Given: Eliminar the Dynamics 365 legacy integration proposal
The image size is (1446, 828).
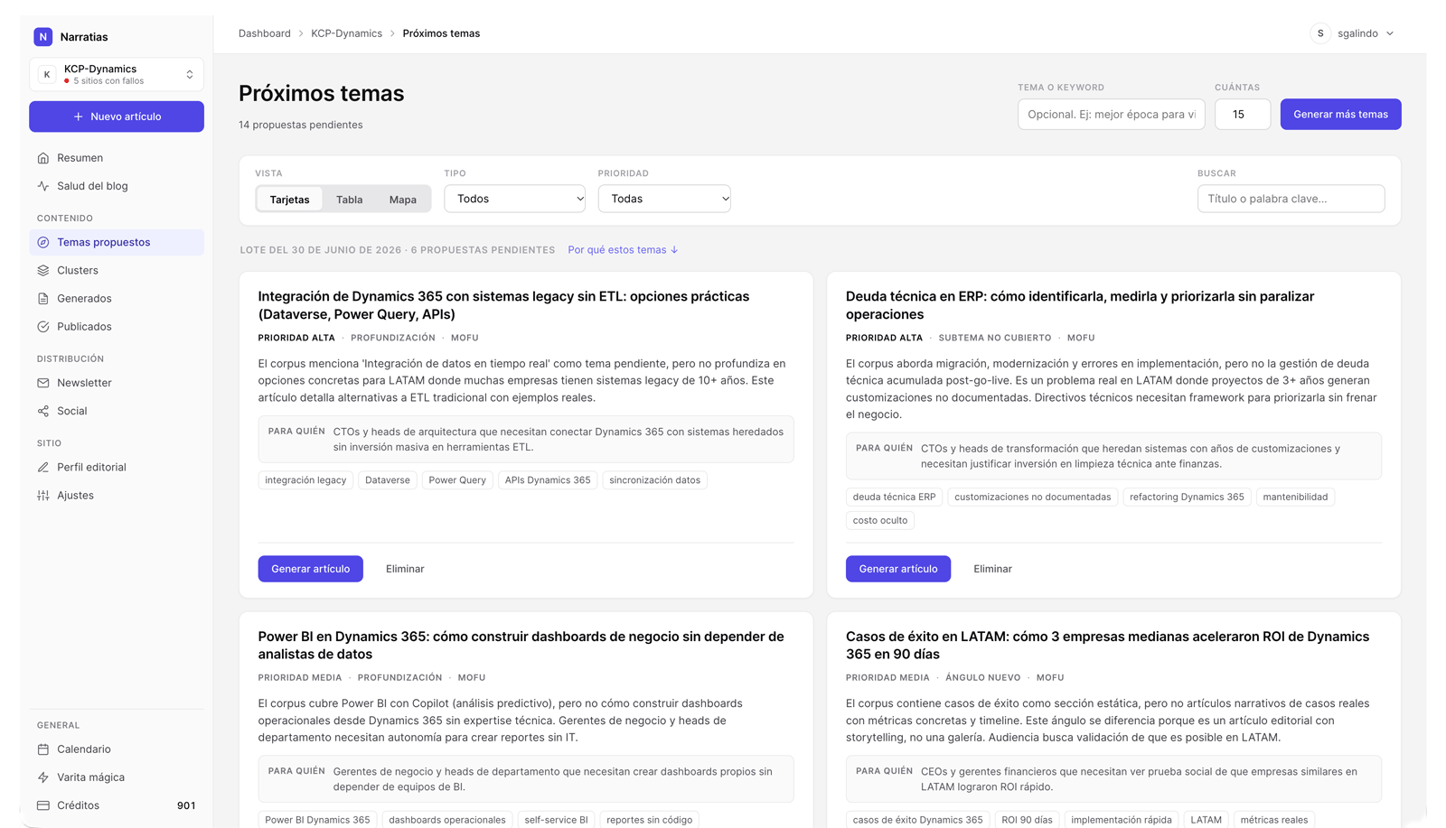Looking at the screenshot, I should 405,569.
